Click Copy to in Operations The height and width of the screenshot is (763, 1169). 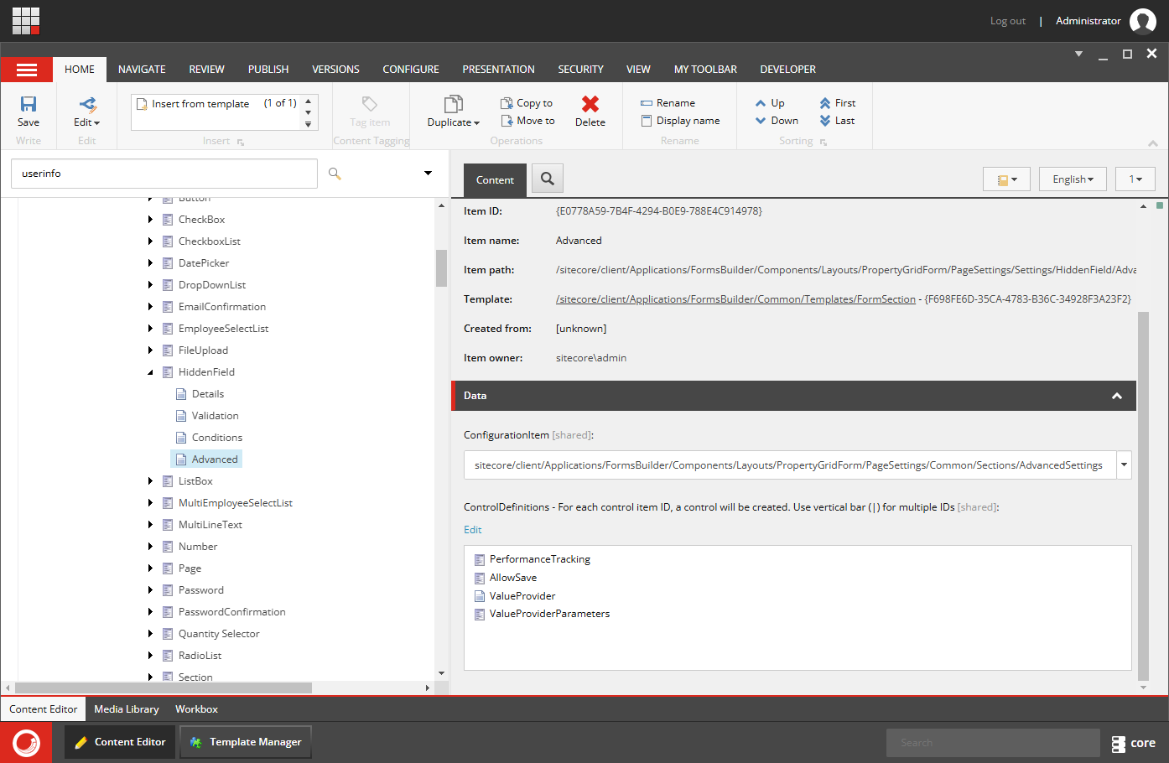pos(527,103)
